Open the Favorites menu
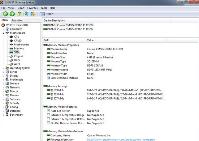This screenshot has width=199, height=141. click(x=32, y=8)
